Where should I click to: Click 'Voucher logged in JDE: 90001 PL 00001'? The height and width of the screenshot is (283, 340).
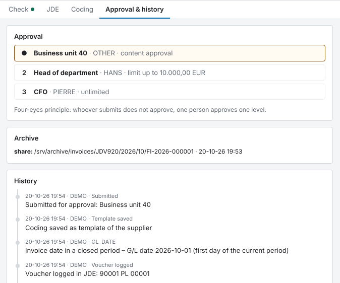pyautogui.click(x=87, y=274)
